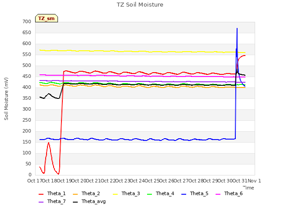Click the Oct 28 x-axis date label
The height and width of the screenshot is (210, 281).
coord(196,181)
